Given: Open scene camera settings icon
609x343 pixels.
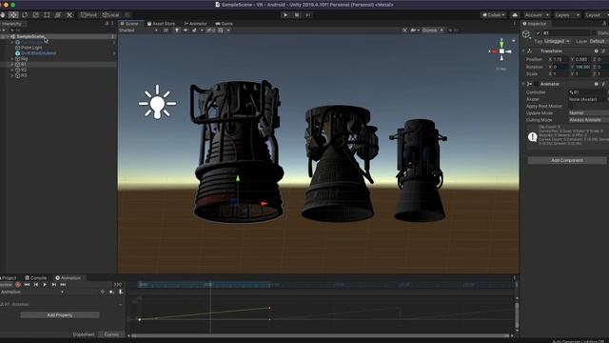Looking at the screenshot, I should (413, 30).
